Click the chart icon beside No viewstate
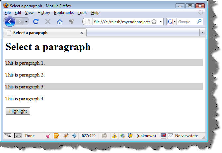 pos(171,136)
